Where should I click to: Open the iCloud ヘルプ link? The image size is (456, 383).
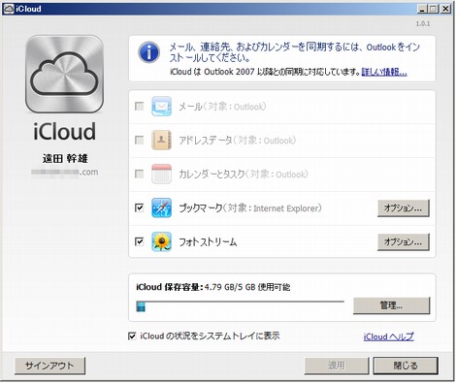388,336
